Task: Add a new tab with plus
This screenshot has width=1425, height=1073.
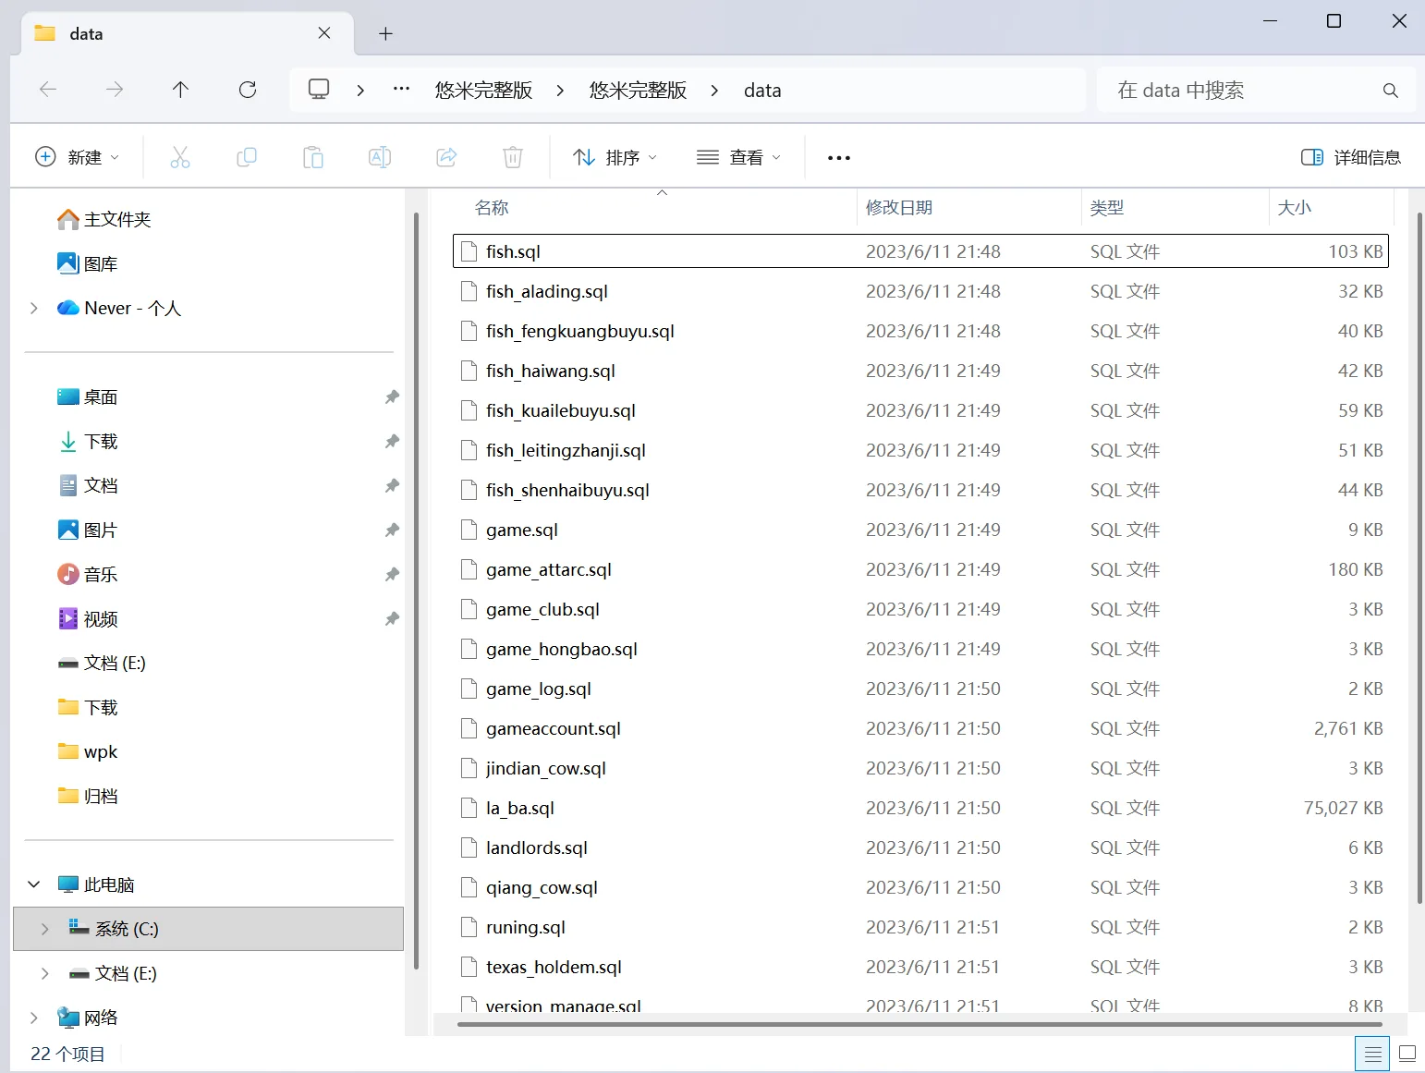Action: [x=386, y=34]
